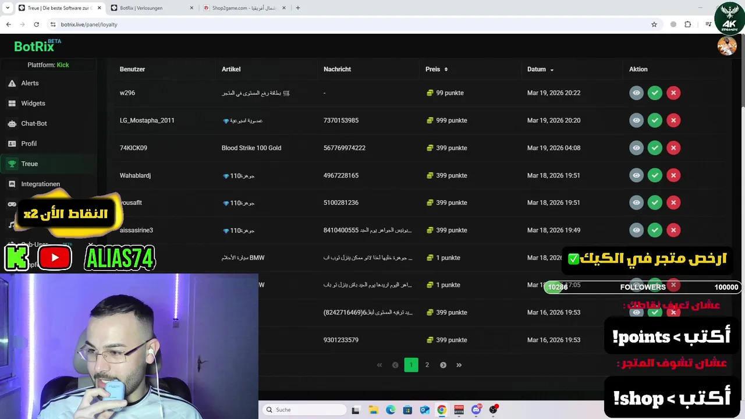Show details for Wahablardj's redemption
Viewport: 745px width, 419px height.
pos(636,175)
